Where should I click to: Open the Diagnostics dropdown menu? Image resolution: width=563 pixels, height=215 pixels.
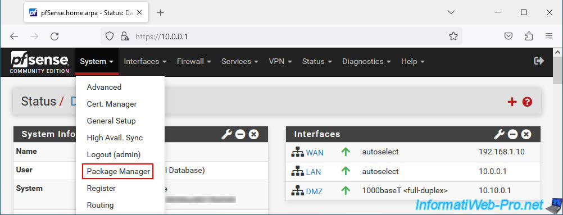pyautogui.click(x=366, y=61)
